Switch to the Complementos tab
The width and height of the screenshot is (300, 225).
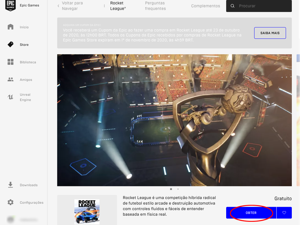click(x=205, y=6)
